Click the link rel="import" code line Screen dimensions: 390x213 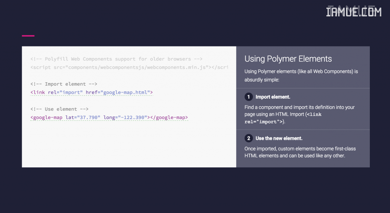click(x=91, y=92)
